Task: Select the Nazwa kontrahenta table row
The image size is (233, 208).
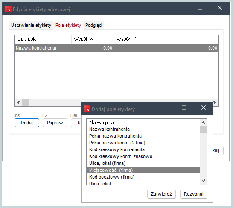Action: click(116, 48)
